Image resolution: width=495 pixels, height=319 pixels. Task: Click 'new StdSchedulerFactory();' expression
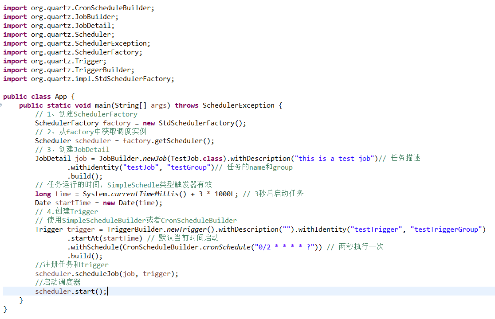click(194, 123)
